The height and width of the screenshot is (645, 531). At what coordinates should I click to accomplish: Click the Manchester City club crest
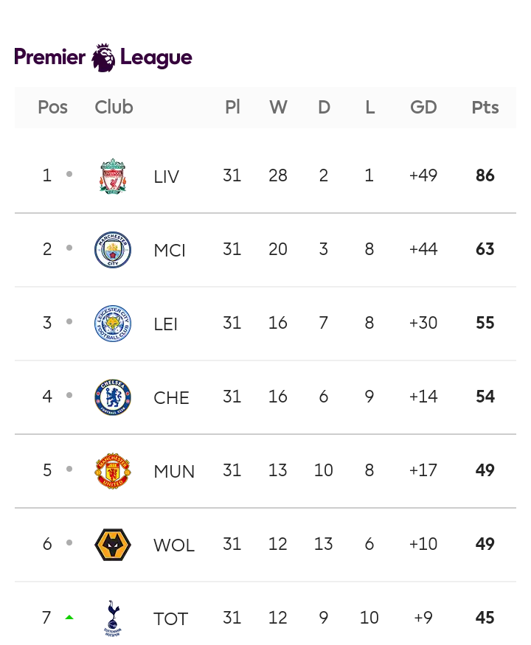pos(113,249)
